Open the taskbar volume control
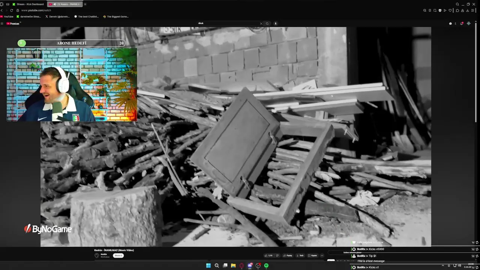The height and width of the screenshot is (270, 480). point(460,265)
